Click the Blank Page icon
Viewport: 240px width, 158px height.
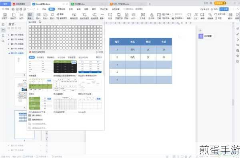(14, 16)
